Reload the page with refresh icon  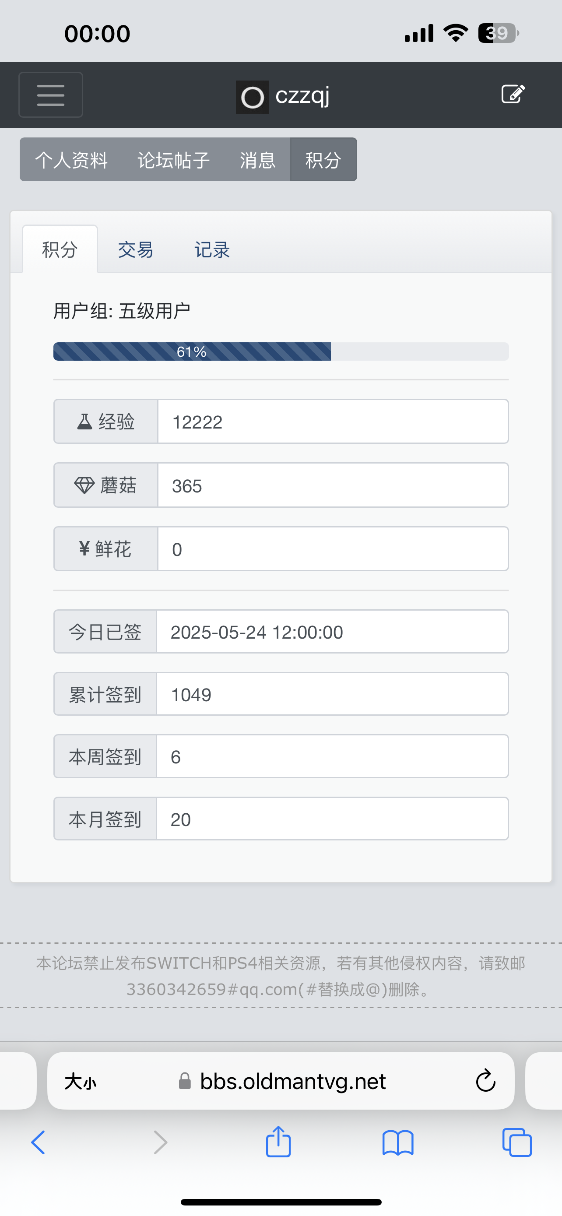tap(485, 1081)
